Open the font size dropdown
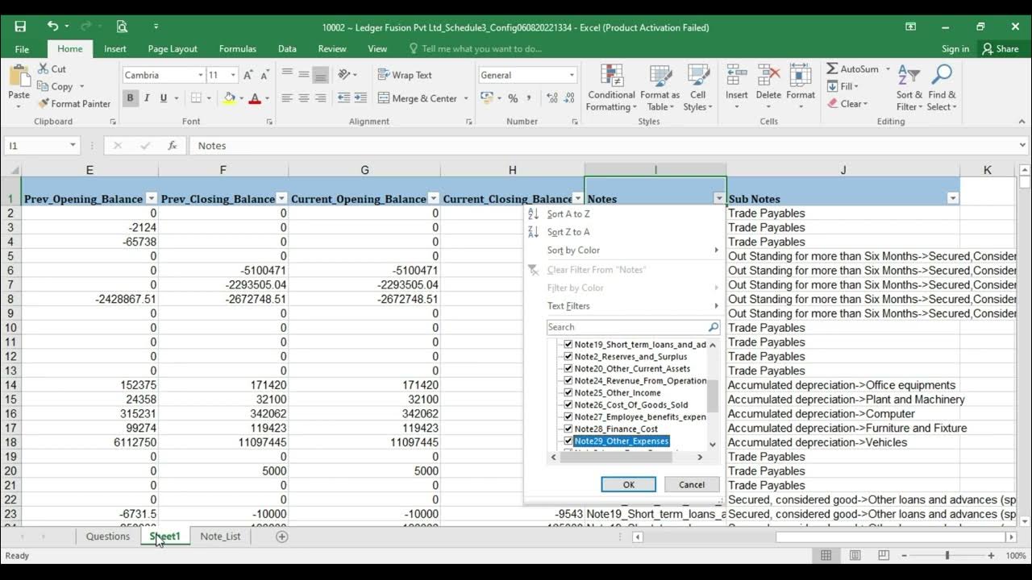 click(x=233, y=75)
